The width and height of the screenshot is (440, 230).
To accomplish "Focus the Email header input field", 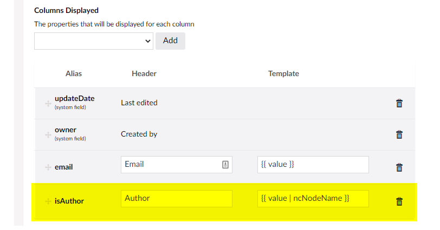I will pos(177,165).
